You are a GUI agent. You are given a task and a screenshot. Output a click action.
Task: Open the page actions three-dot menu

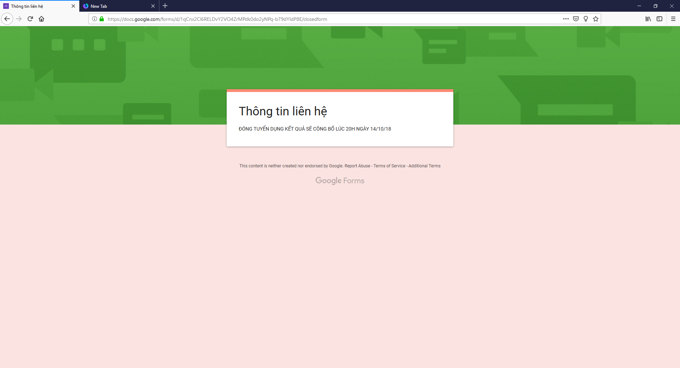point(566,19)
